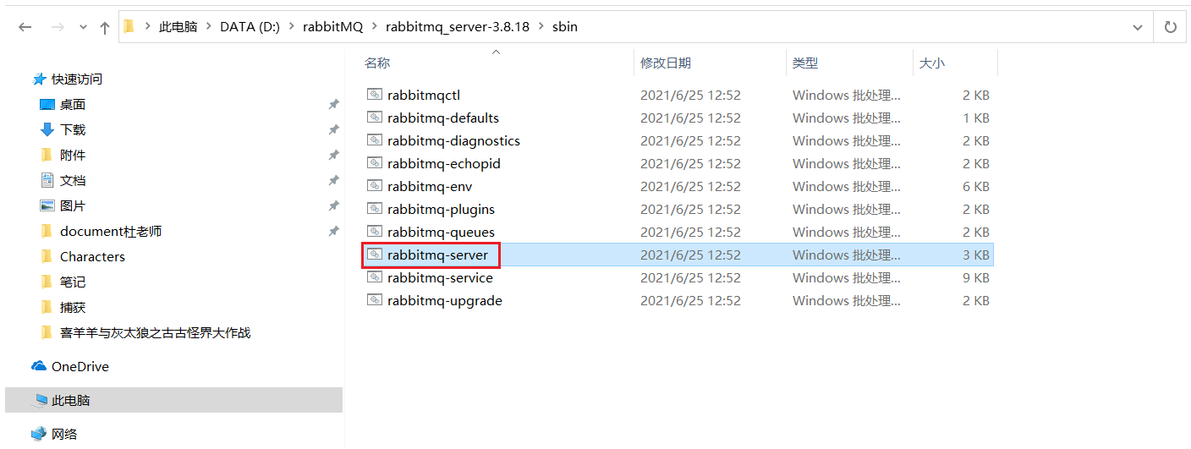The image size is (1191, 449).
Task: Expand address bar history dropdown
Action: coord(1138,27)
